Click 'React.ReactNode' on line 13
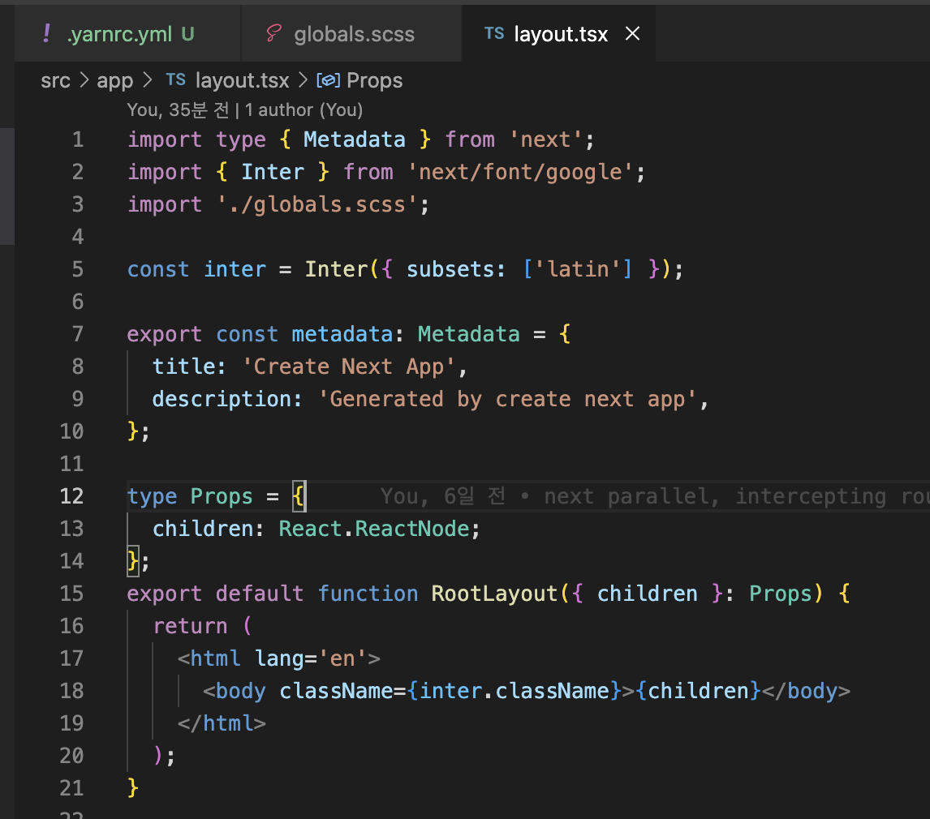 (x=374, y=529)
